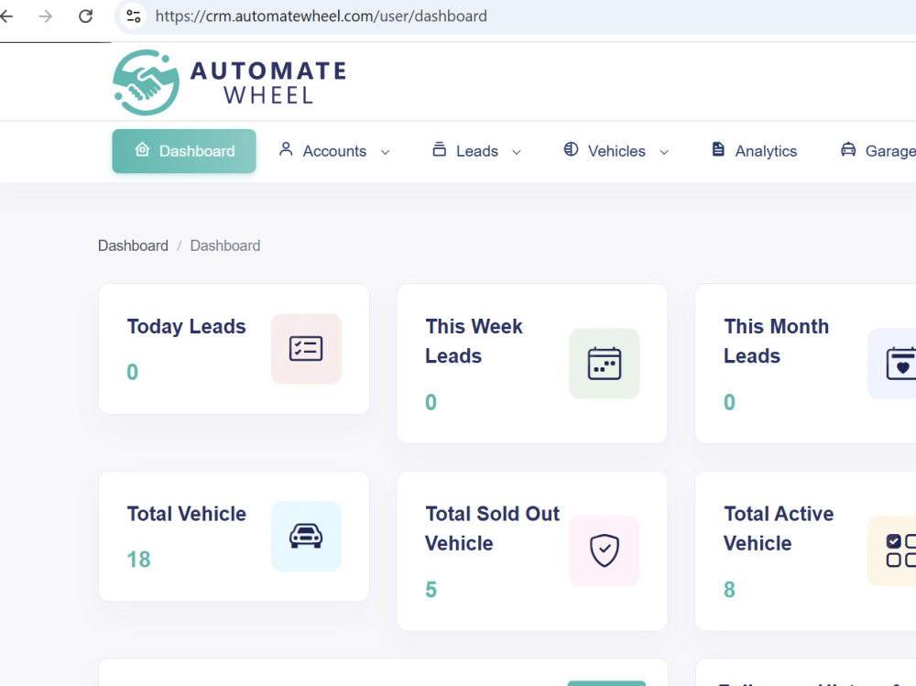Click the Vehicles globe icon
The height and width of the screenshot is (686, 916).
tap(571, 149)
